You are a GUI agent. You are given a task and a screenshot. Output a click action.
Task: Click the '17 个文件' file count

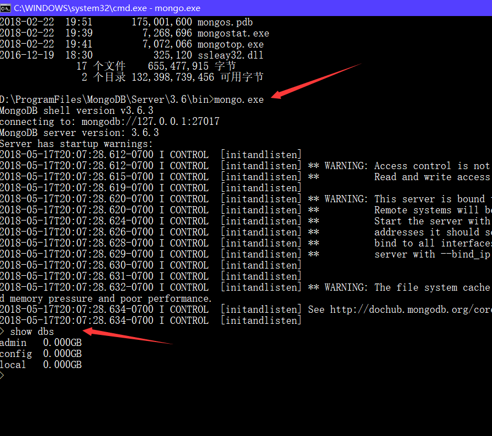point(101,66)
